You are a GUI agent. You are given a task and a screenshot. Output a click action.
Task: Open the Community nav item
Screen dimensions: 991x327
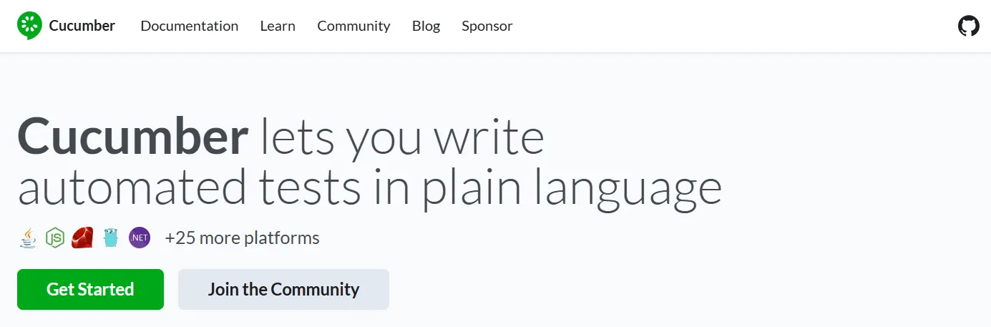coord(353,26)
